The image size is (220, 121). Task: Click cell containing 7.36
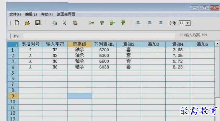point(178,56)
